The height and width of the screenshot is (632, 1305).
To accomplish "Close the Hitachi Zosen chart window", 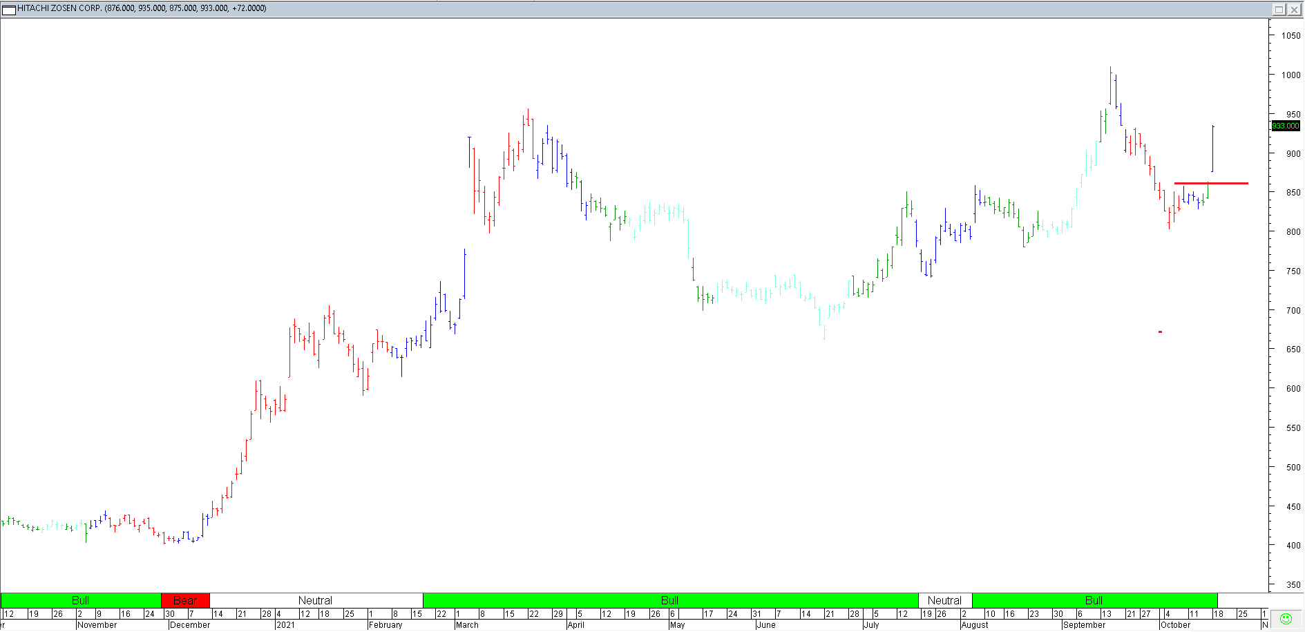I will (1294, 9).
